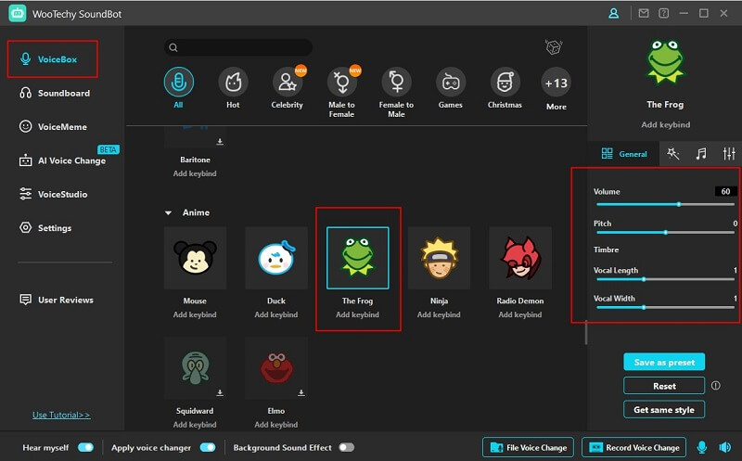Viewport: 742px width, 461px height.
Task: Toggle Hear myself switch
Action: [x=85, y=447]
